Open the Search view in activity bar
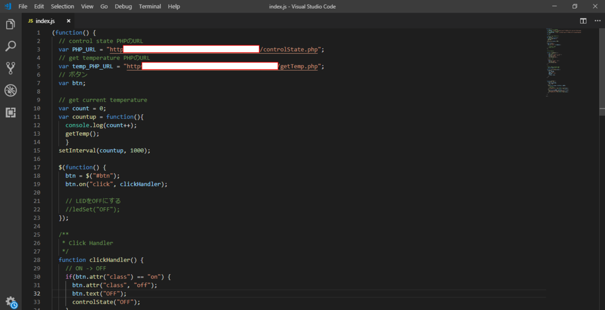Viewport: 605px width, 310px height. click(x=10, y=46)
